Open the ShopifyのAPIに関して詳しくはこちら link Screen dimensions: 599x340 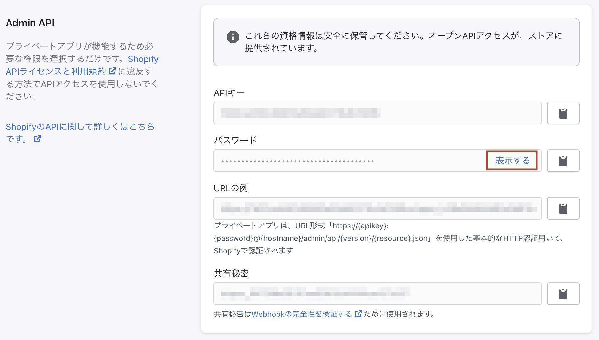pyautogui.click(x=80, y=126)
